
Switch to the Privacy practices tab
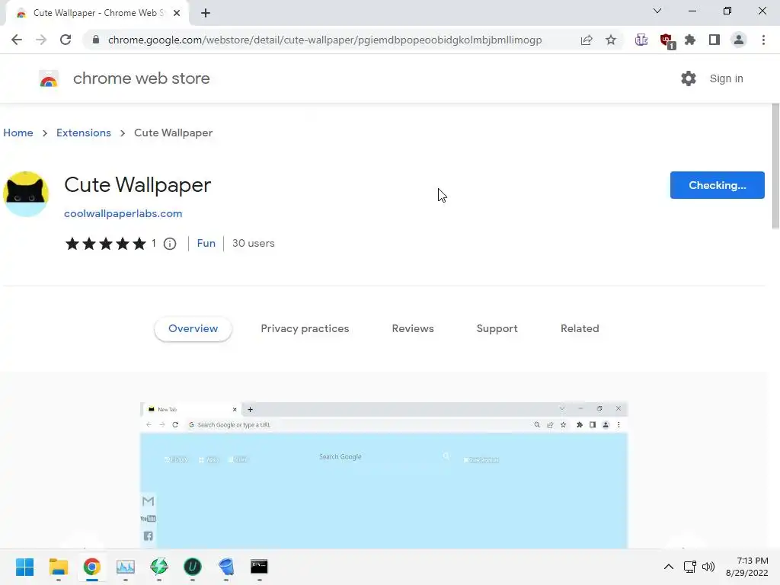point(305,329)
